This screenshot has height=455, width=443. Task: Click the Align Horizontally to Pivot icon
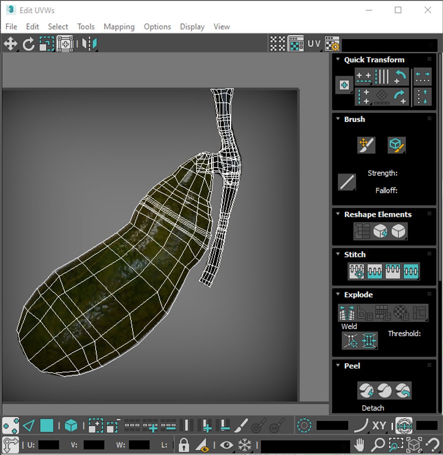click(364, 77)
